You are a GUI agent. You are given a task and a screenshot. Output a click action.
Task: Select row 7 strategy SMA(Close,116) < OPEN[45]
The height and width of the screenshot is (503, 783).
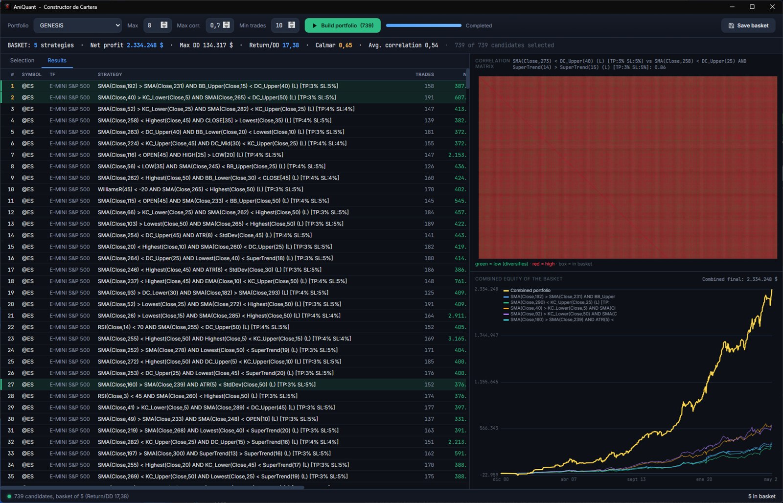point(233,155)
